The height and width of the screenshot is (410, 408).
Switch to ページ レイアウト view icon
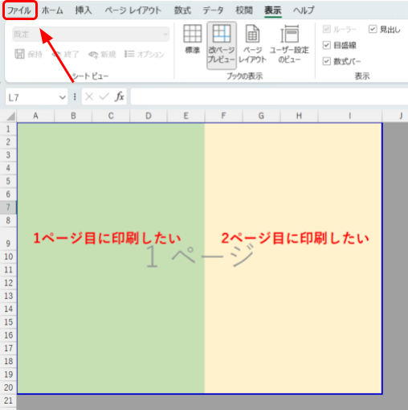pyautogui.click(x=252, y=44)
